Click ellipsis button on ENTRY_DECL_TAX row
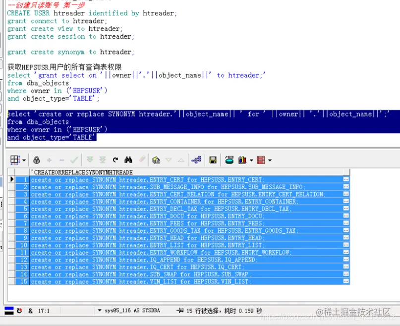The image size is (400, 326). click(x=346, y=209)
